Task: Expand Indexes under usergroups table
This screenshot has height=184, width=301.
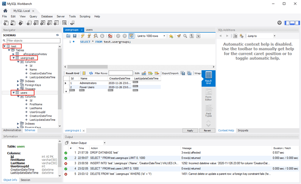Action: click(x=18, y=81)
